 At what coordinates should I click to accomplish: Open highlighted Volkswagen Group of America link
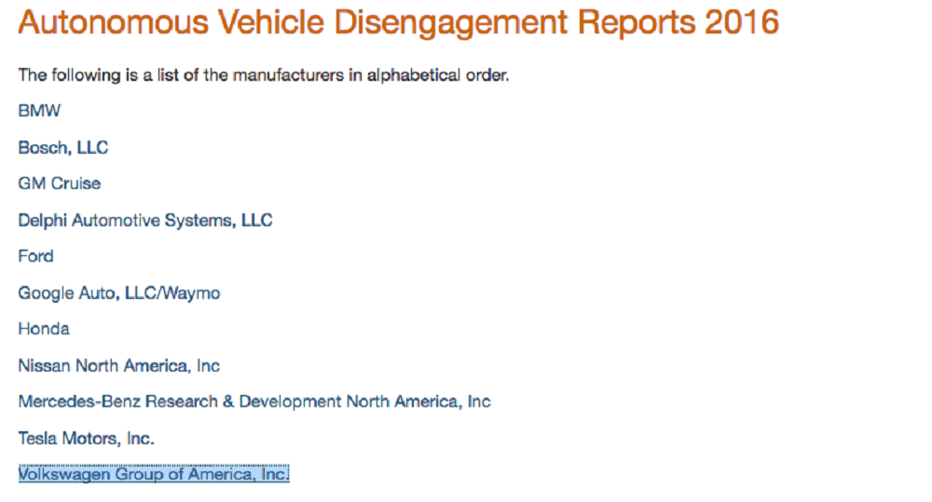[x=154, y=474]
